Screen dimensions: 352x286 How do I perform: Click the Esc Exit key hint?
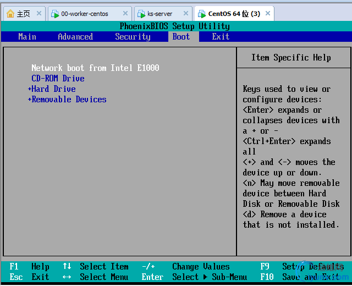pos(29,277)
